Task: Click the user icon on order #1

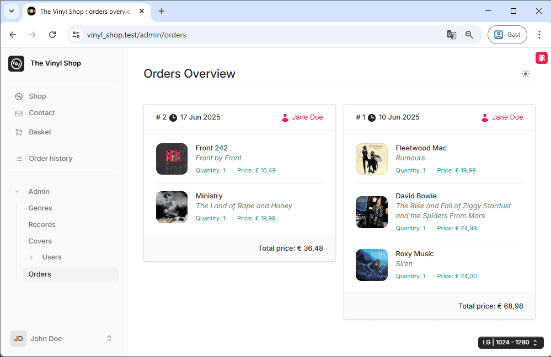Action: pyautogui.click(x=485, y=117)
